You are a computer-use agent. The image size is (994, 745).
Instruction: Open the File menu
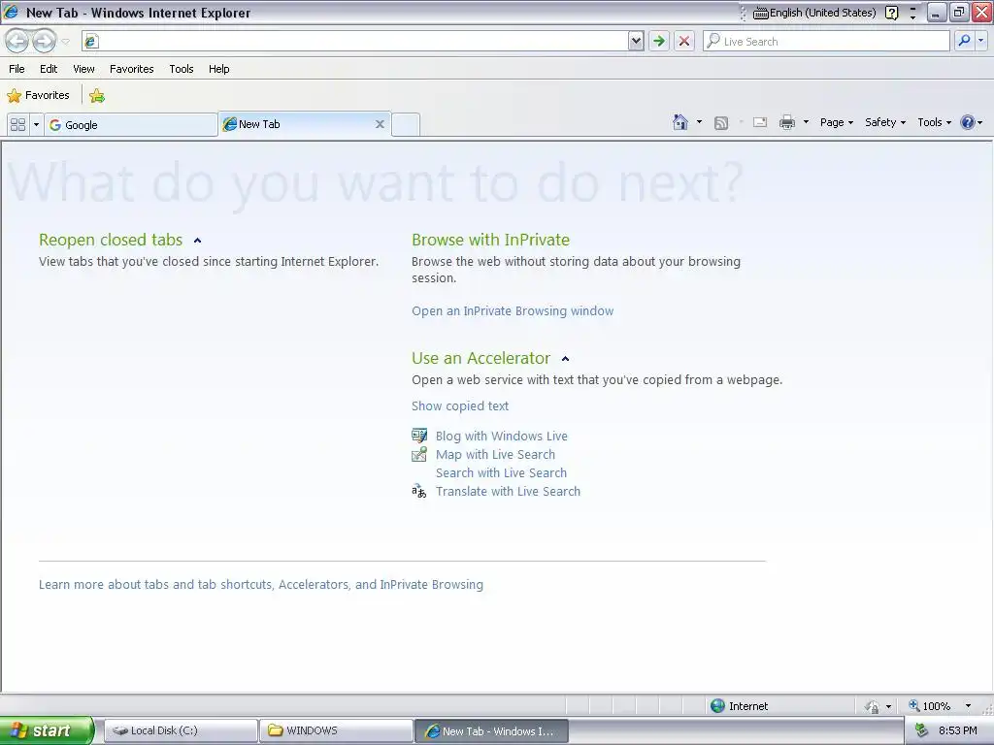click(x=17, y=69)
